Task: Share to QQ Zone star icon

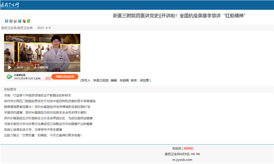Action: [x=11, y=21]
